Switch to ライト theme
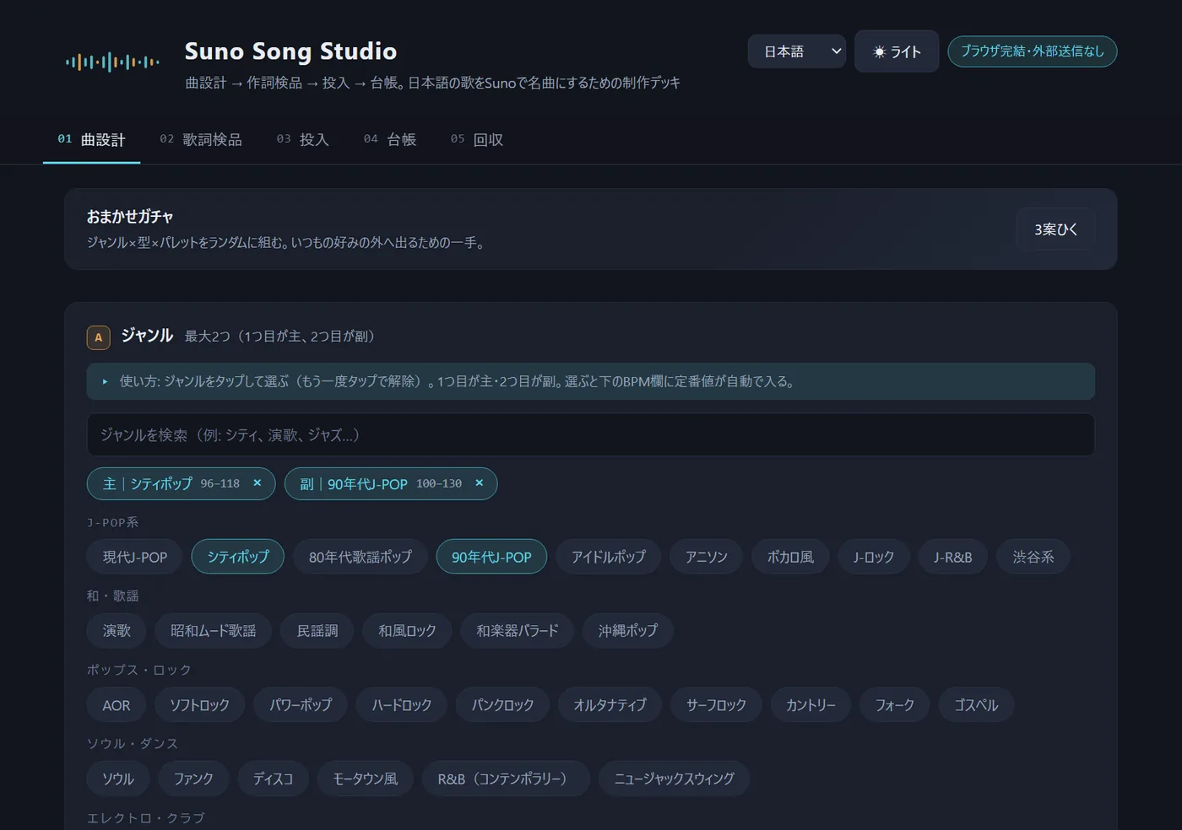 [x=897, y=51]
